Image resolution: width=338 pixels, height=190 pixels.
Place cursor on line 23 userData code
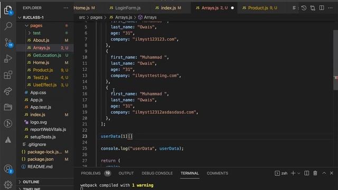pos(117,136)
